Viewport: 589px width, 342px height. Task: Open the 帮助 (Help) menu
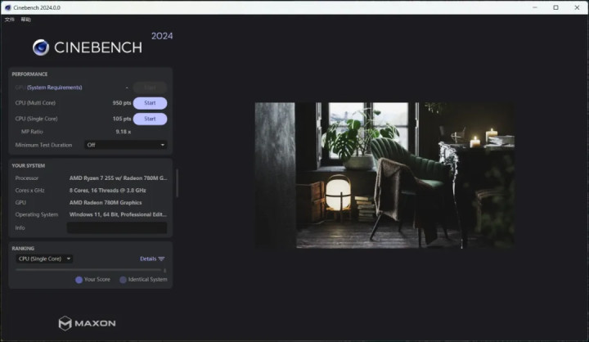(x=26, y=20)
